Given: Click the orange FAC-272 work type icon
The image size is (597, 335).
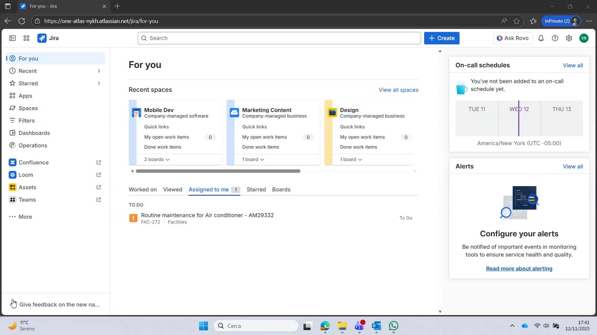Looking at the screenshot, I should (133, 218).
